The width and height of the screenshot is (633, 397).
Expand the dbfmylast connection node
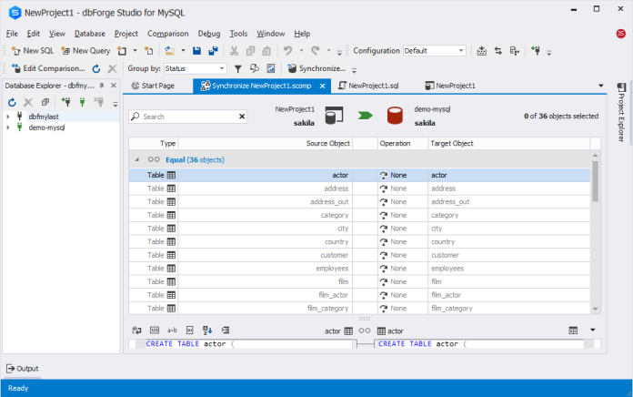tap(7, 117)
